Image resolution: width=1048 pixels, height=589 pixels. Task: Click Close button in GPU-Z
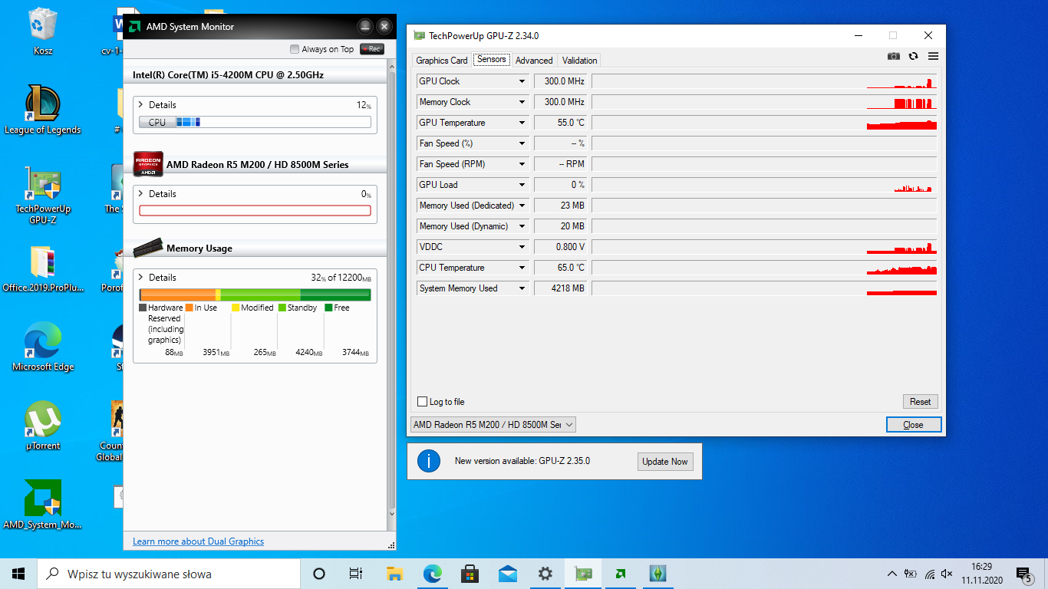coord(913,425)
